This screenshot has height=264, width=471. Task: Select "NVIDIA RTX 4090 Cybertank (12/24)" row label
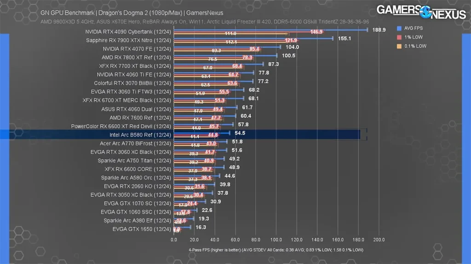(128, 32)
